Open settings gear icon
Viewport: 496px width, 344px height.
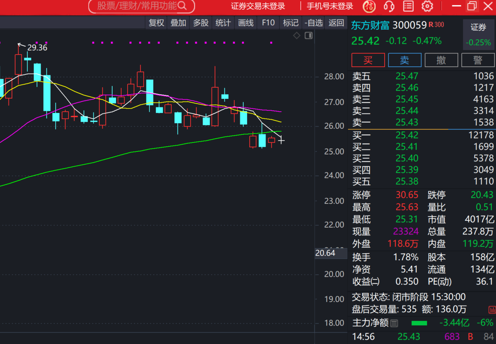click(427, 6)
